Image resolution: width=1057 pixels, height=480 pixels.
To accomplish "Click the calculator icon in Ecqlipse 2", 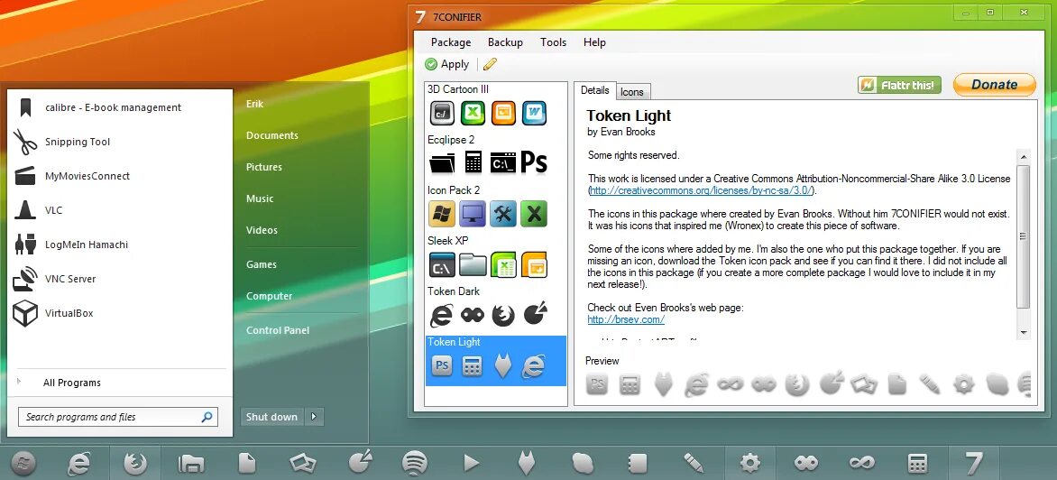I will (473, 162).
